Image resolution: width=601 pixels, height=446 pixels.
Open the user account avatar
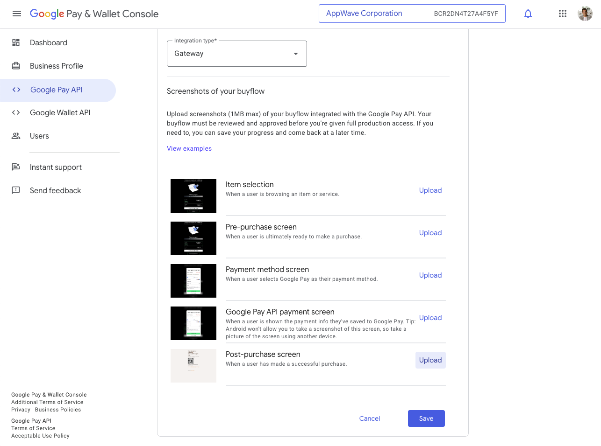tap(585, 14)
